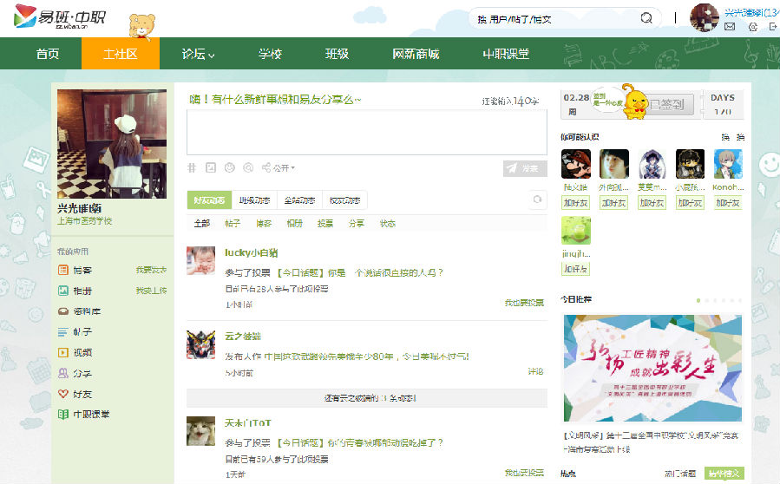Click into the status post text box
Image resolution: width=780 pixels, height=484 pixels.
366,132
